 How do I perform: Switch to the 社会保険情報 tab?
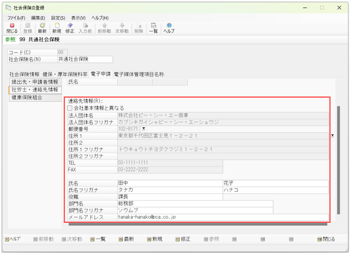click(x=24, y=74)
